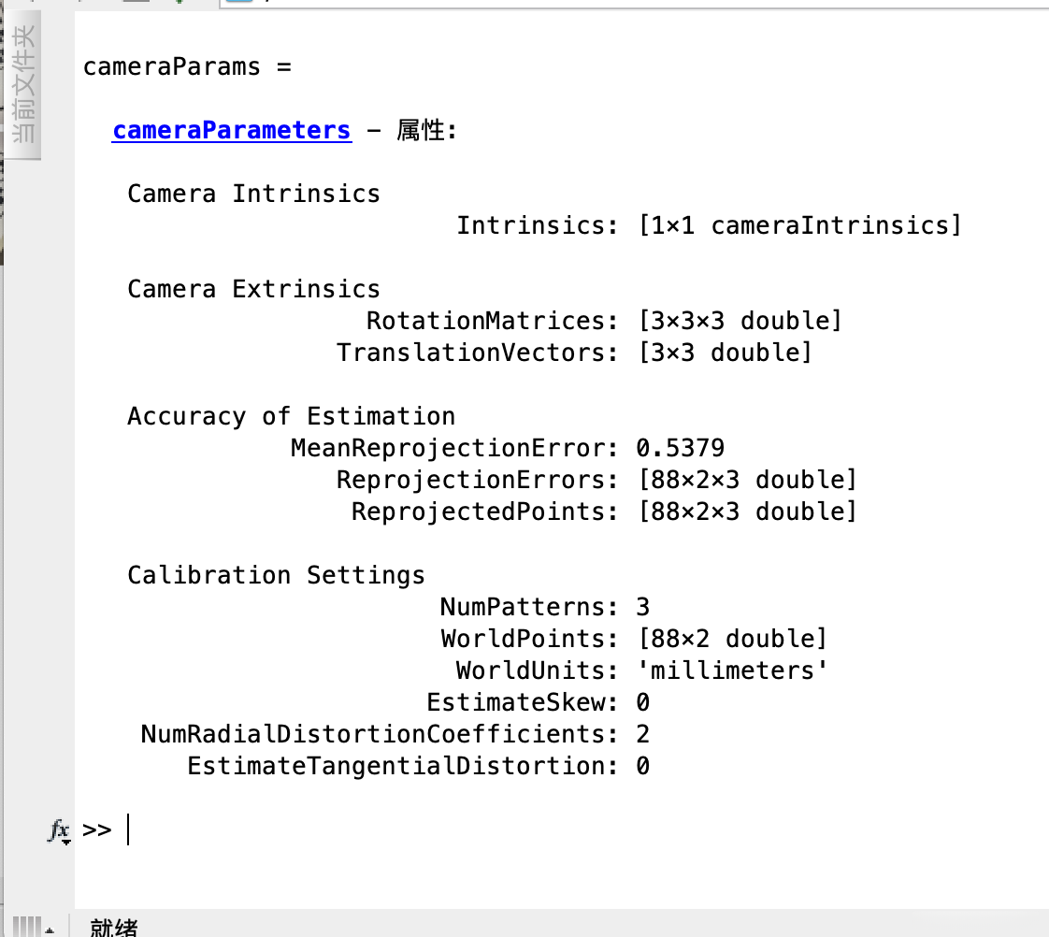1049x937 pixels.
Task: Click the NumPatterns property name
Action: (x=524, y=607)
